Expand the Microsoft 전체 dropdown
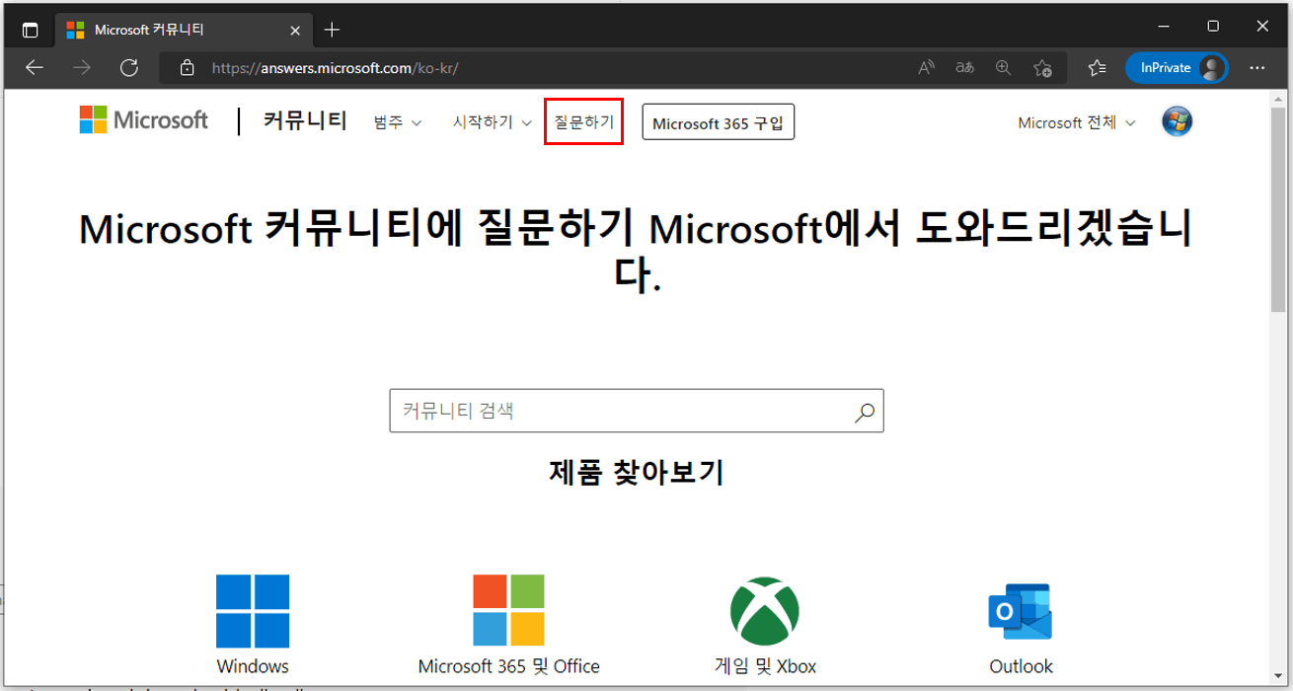1293x691 pixels. pyautogui.click(x=1076, y=122)
